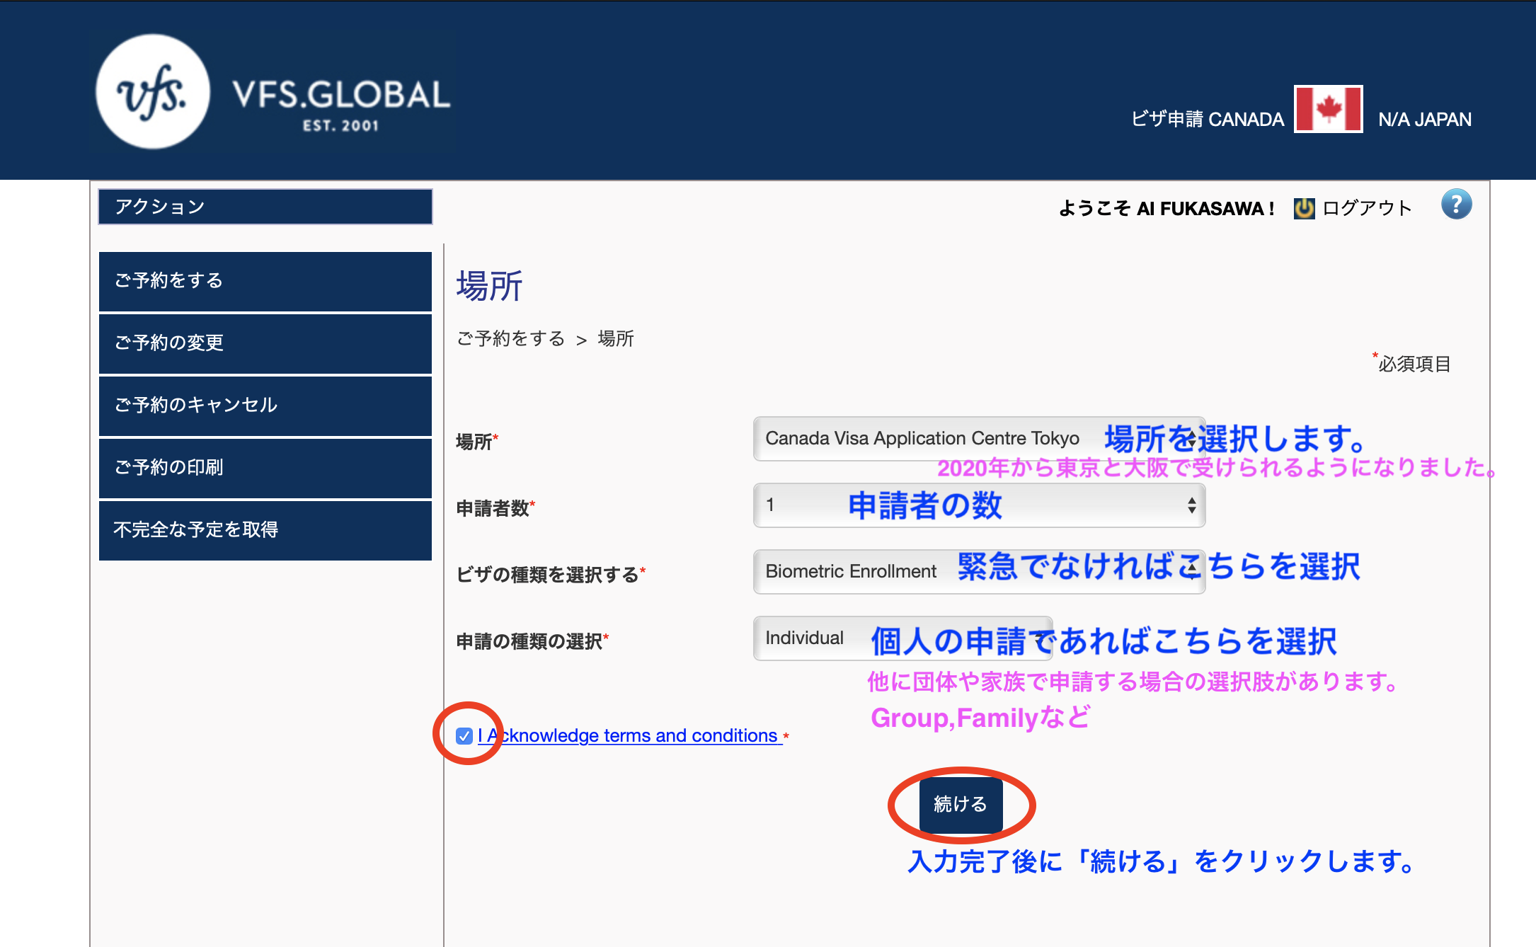Click the Canada flag icon
1536x947 pixels.
[x=1328, y=109]
